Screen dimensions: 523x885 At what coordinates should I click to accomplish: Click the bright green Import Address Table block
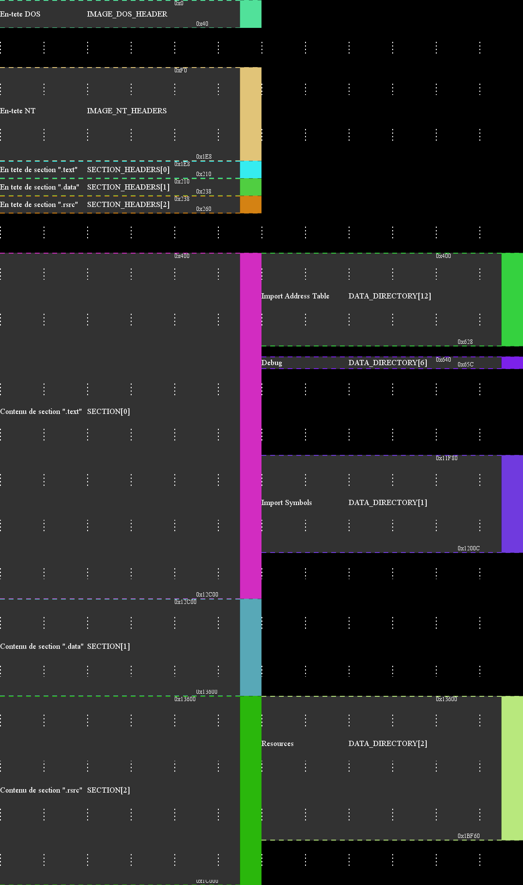[x=512, y=299]
